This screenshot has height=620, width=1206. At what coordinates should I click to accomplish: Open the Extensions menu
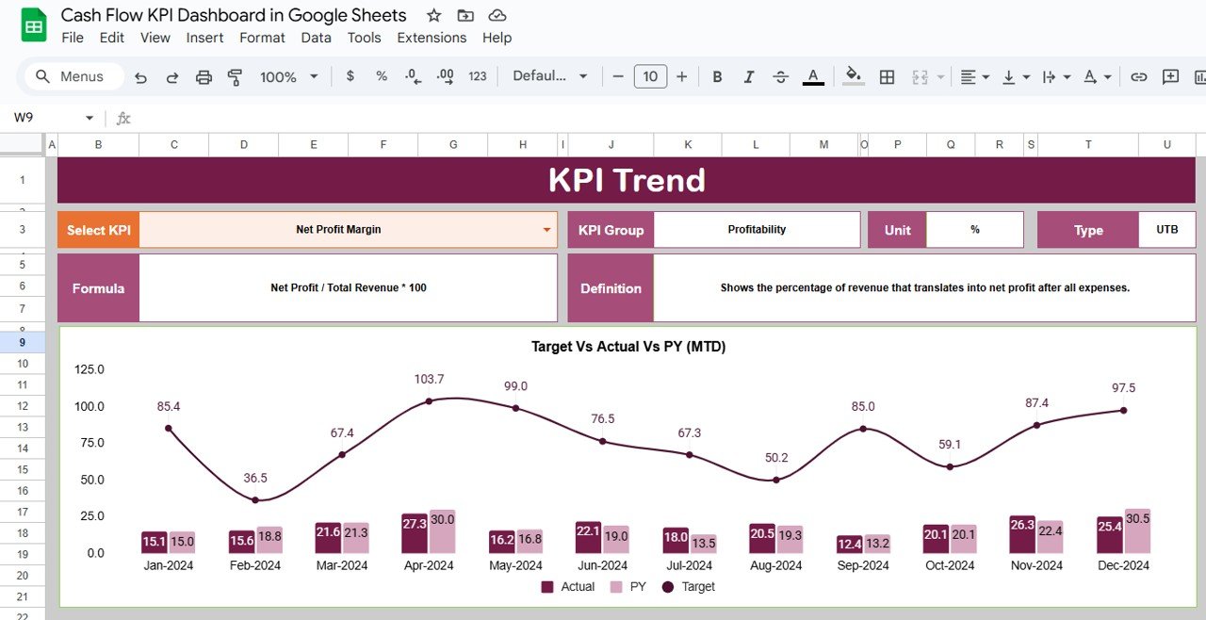[432, 38]
